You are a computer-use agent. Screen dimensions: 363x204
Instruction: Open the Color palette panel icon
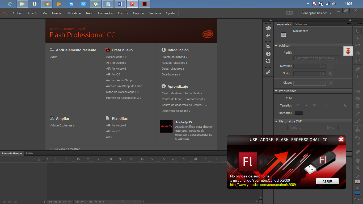pyautogui.click(x=268, y=28)
